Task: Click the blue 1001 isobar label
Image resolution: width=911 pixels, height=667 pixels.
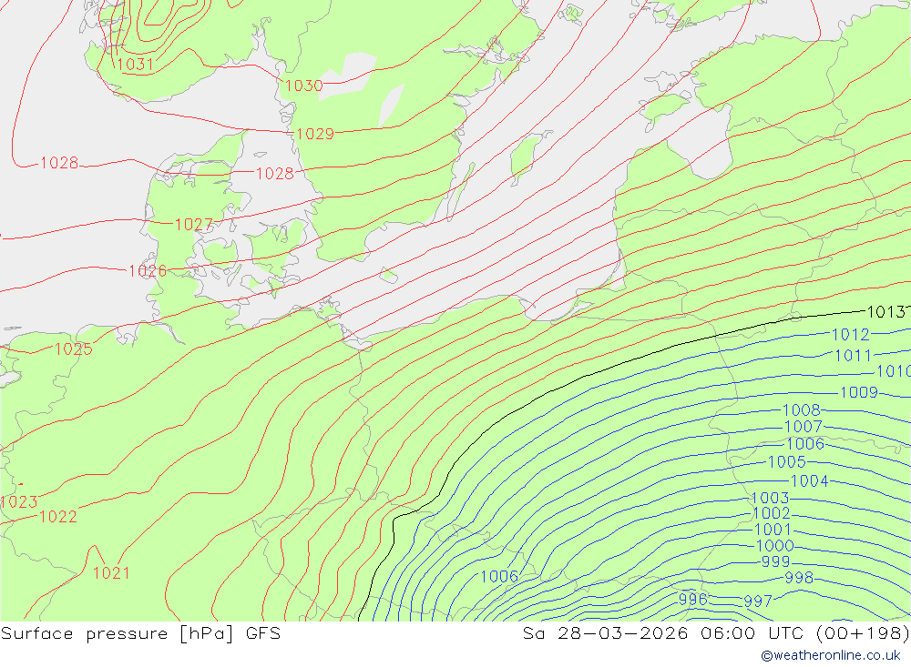Action: pyautogui.click(x=773, y=530)
